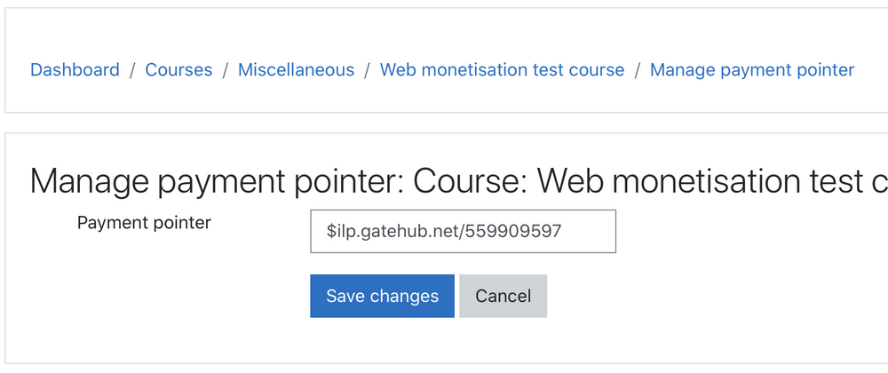
Task: Cancel the payment pointer form
Action: click(503, 296)
